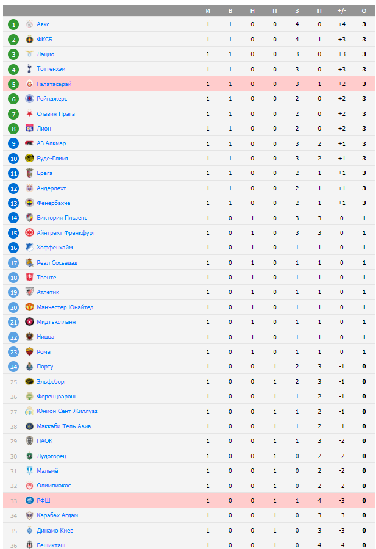Open the Рейнджерс team link

coord(52,99)
